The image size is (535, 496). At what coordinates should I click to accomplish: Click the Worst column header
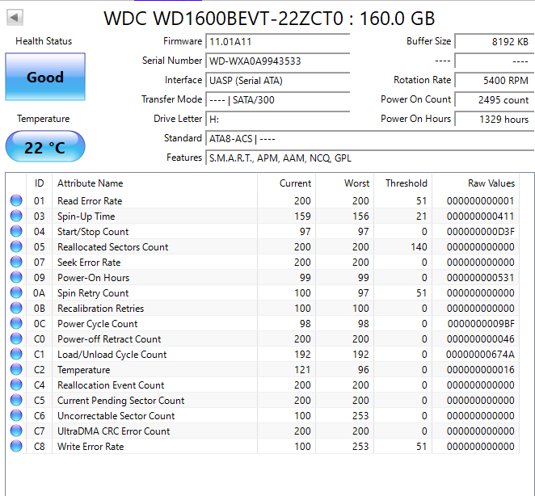pos(345,183)
